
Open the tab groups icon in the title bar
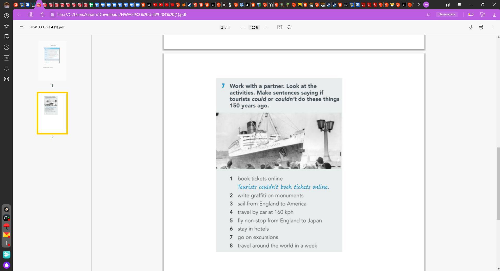click(448, 5)
